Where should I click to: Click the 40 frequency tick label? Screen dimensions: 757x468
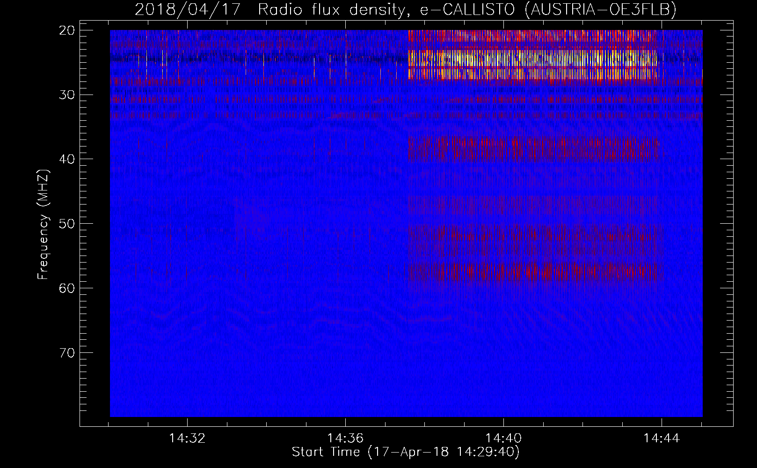(67, 159)
